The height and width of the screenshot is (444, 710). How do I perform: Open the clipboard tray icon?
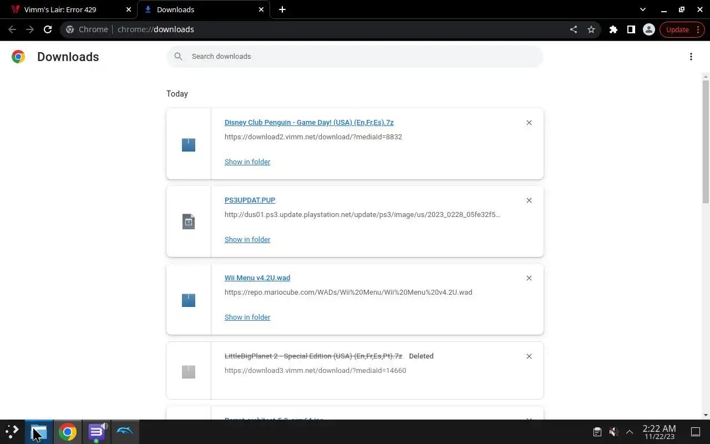point(597,431)
